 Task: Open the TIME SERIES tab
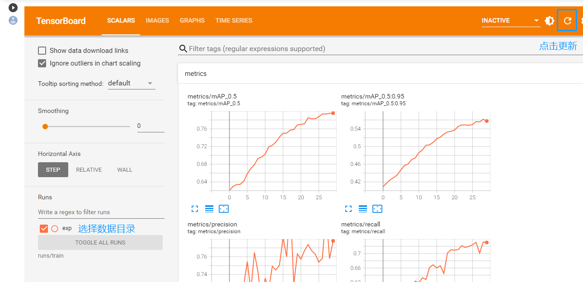coord(234,20)
